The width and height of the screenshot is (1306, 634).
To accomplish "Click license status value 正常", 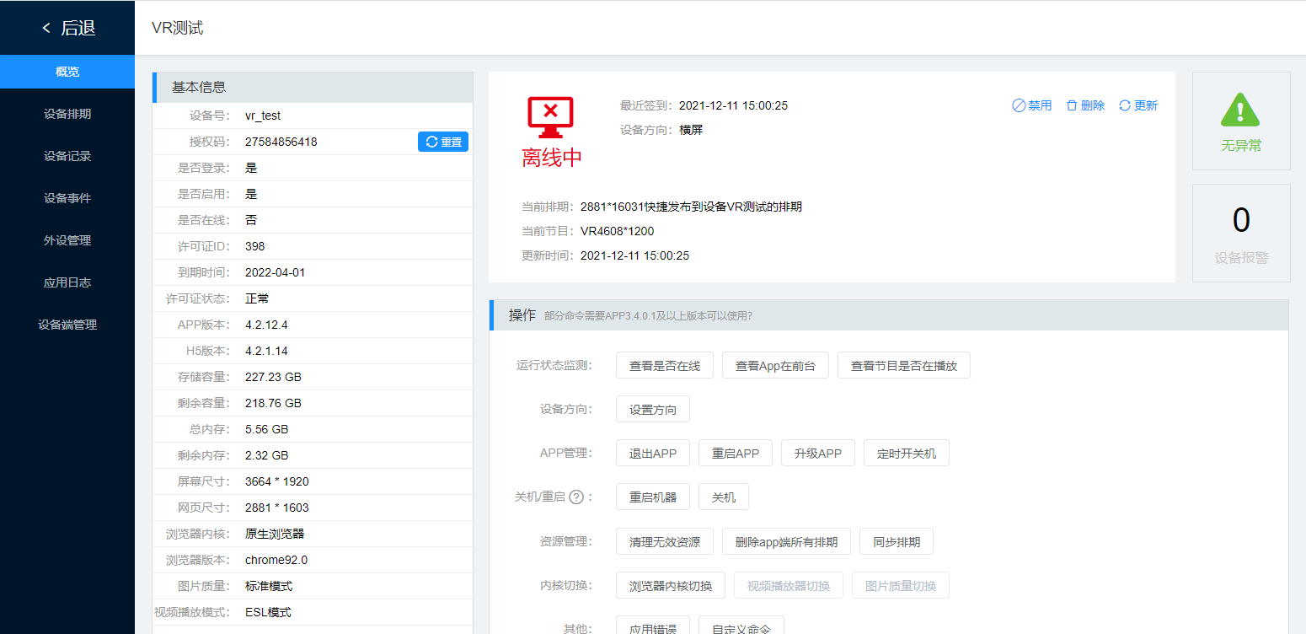I will click(257, 298).
